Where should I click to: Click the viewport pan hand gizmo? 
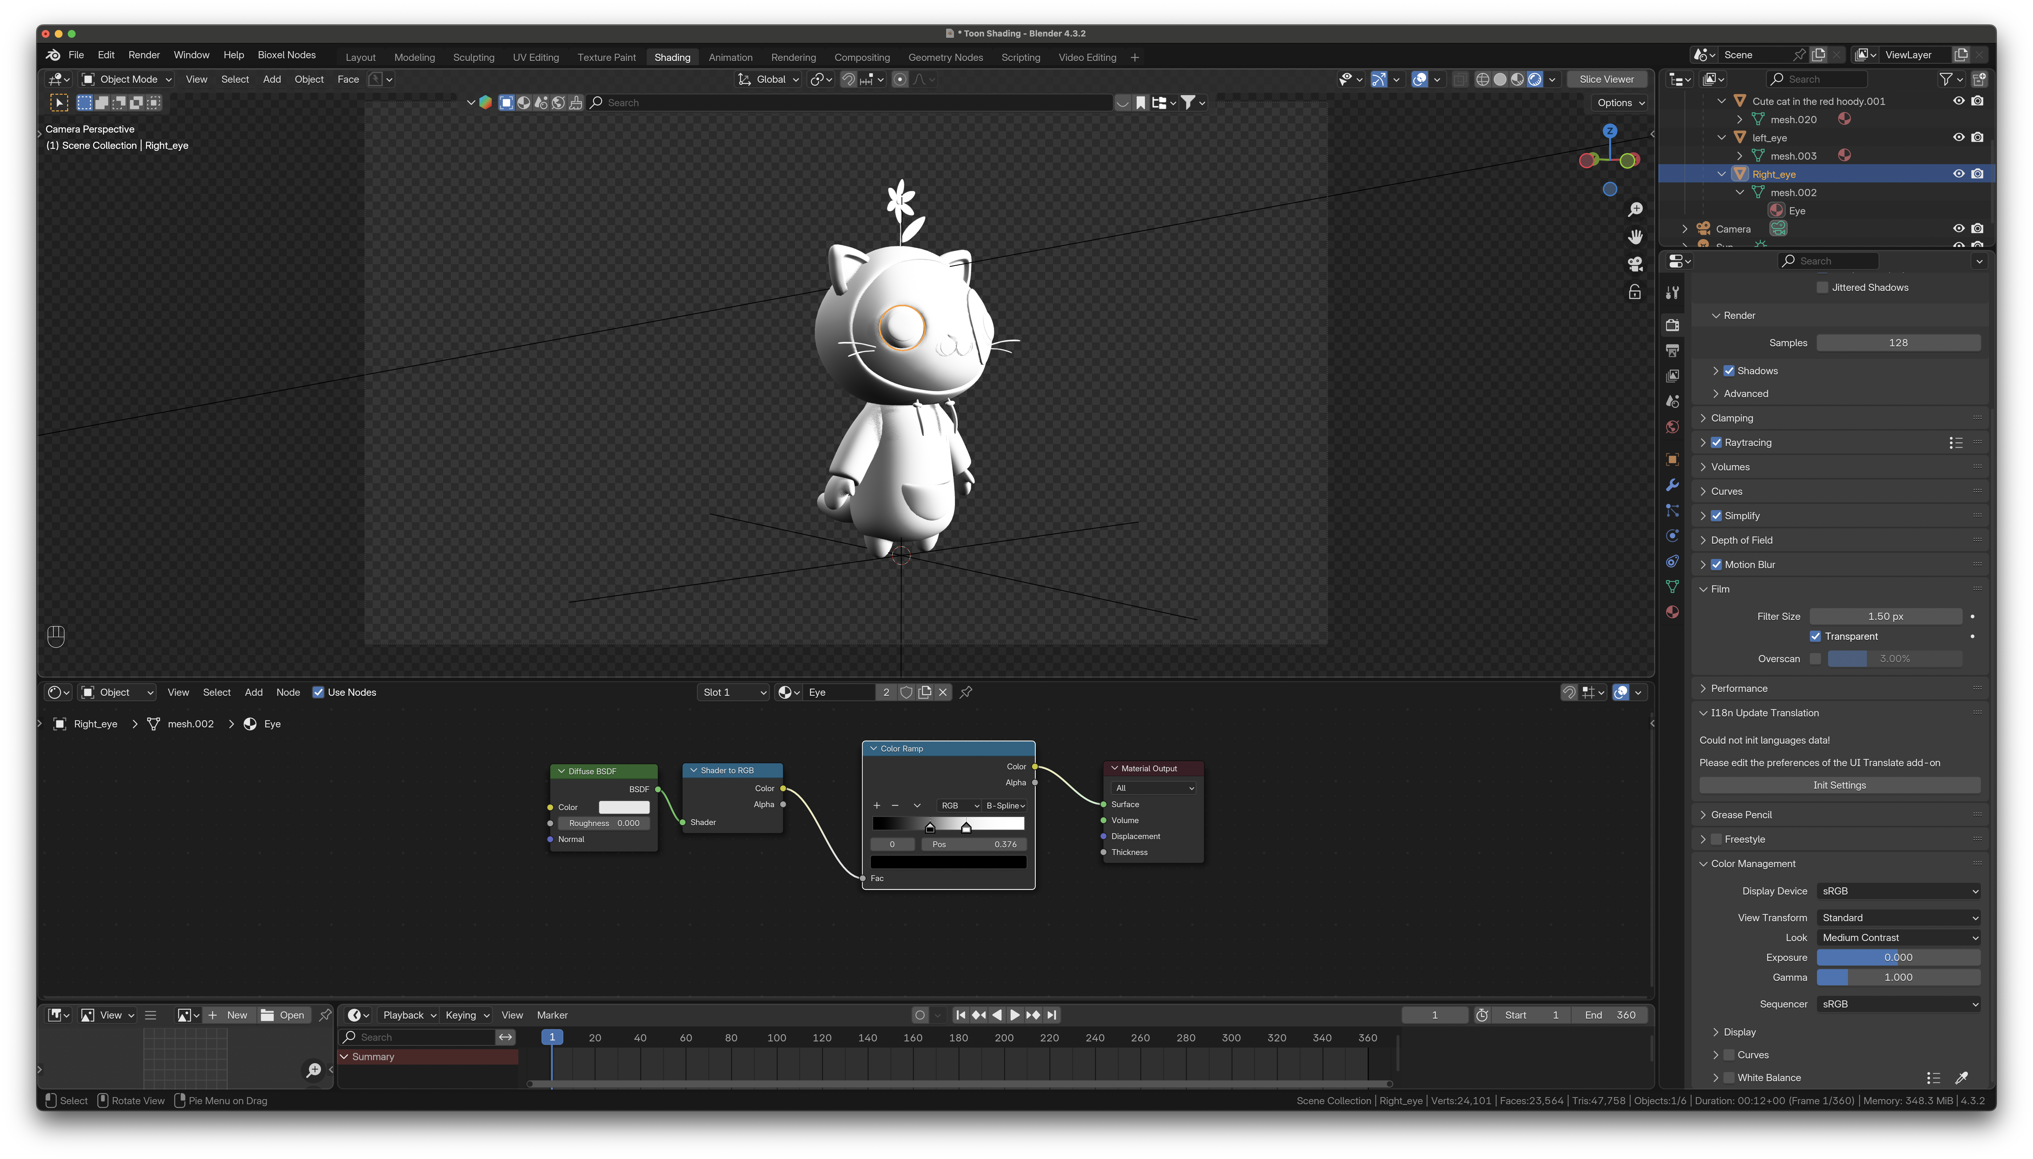click(x=1635, y=236)
